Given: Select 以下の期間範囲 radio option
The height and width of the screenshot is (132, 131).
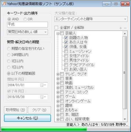Looking at the screenshot, I should [x=9, y=73].
